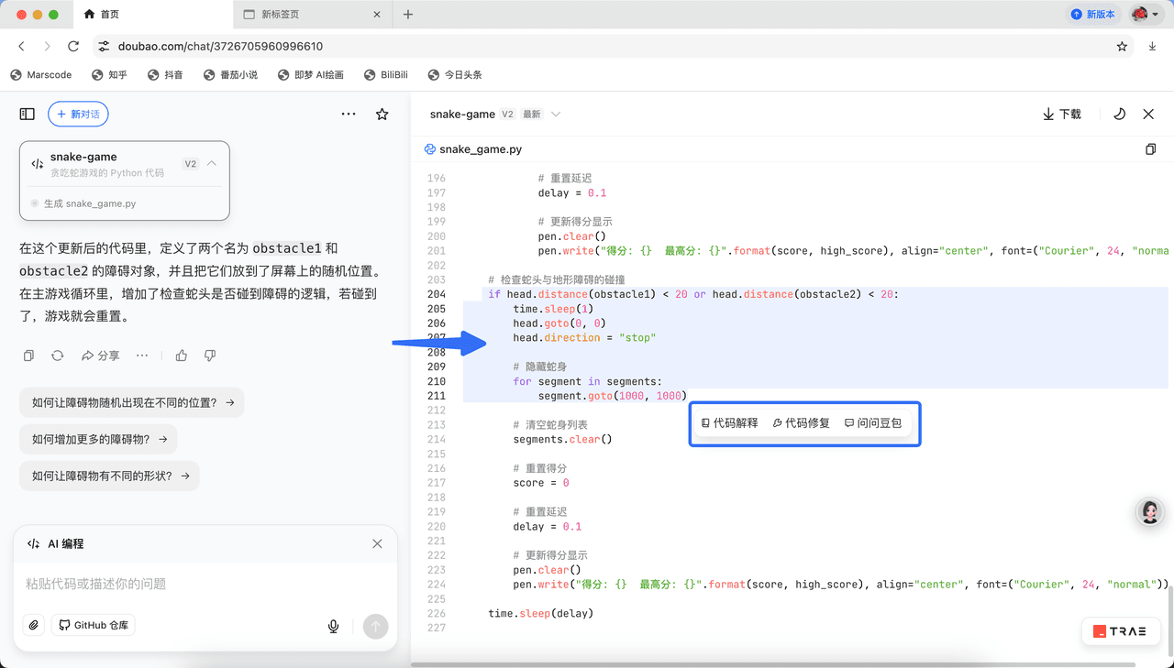Collapse the snake-game card chevron

pyautogui.click(x=212, y=164)
